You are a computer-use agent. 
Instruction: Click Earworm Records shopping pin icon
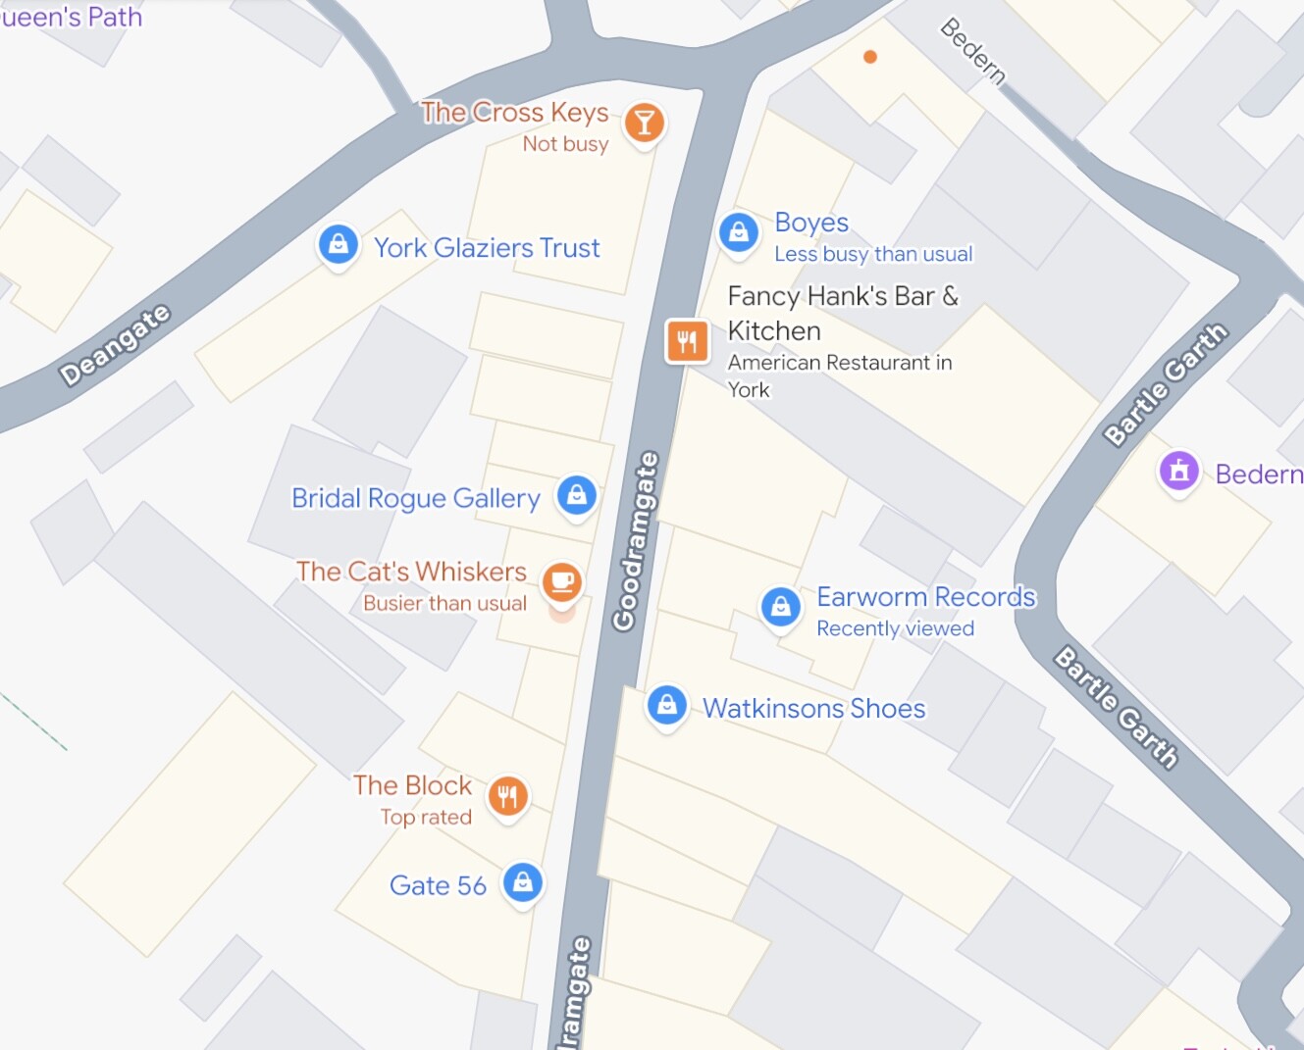click(x=781, y=607)
